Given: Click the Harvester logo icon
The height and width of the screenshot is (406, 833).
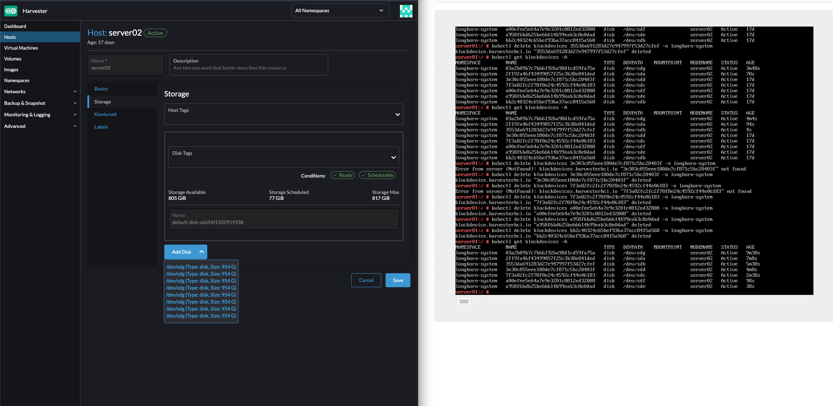Looking at the screenshot, I should [x=11, y=11].
